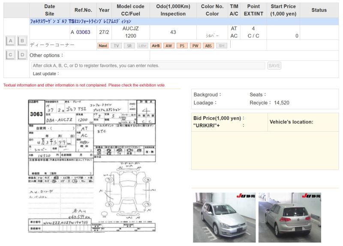Click the Last update label
The width and height of the screenshot is (343, 246).
(46, 74)
